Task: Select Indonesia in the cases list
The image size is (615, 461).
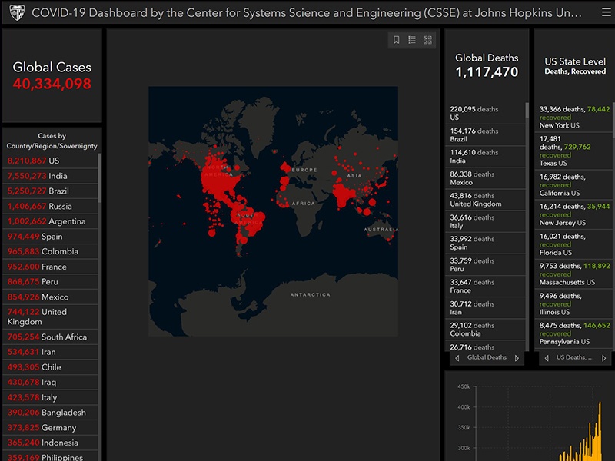Action: (50, 443)
